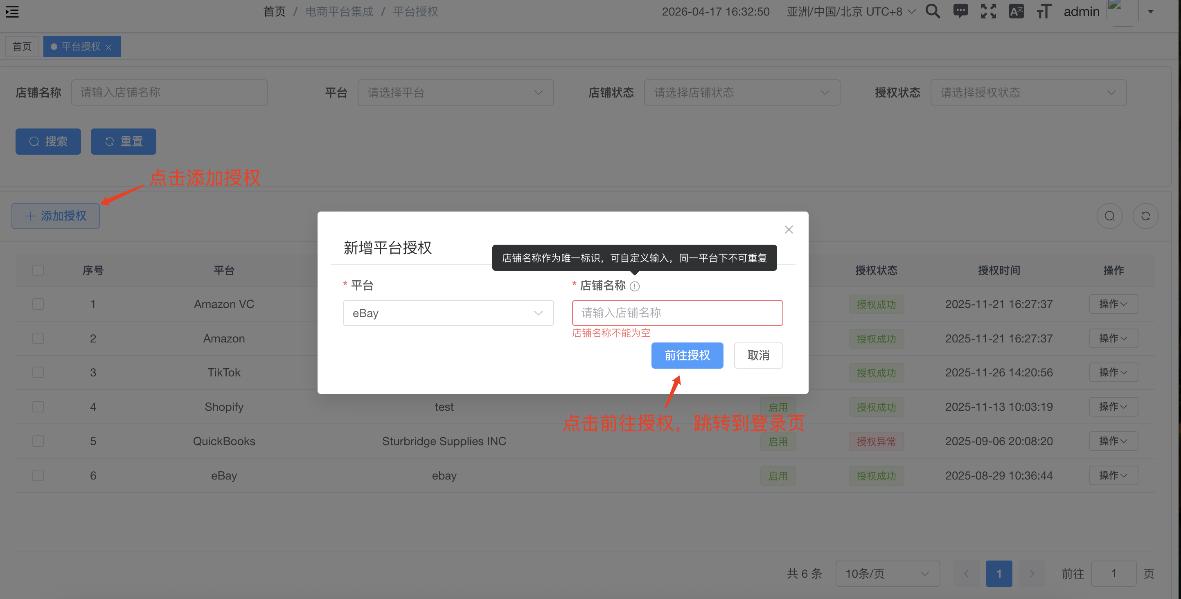Image resolution: width=1181 pixels, height=599 pixels.
Task: Expand 操作 menu for TikTok row
Action: point(1113,373)
